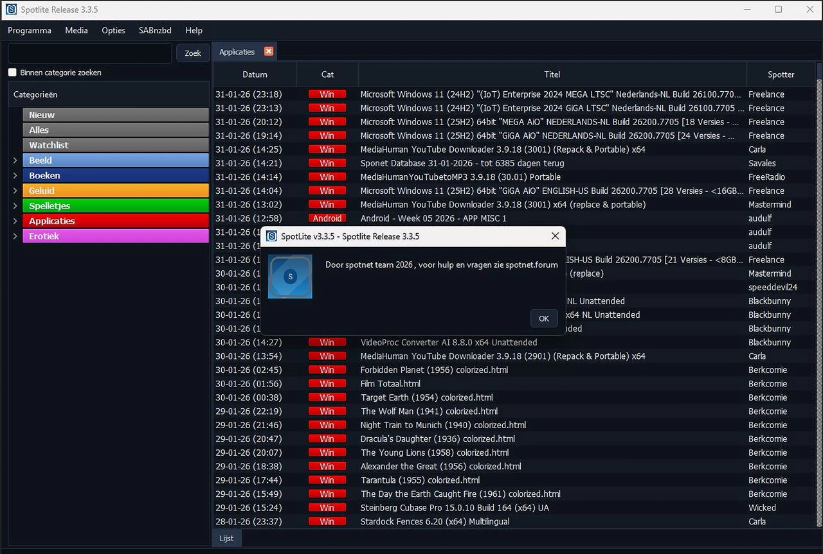Viewport: 823px width, 554px height.
Task: Switch to the Lijst tab at the bottom
Action: point(226,538)
